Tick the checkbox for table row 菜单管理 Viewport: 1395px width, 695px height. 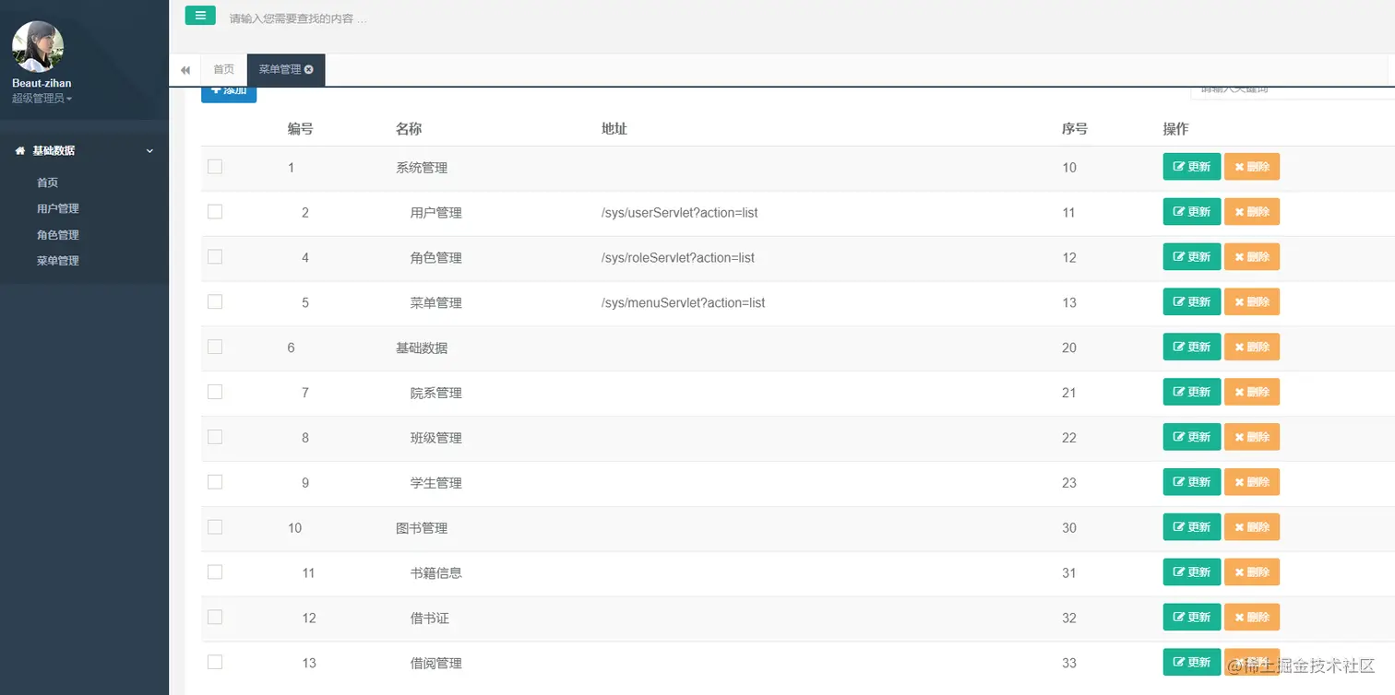(215, 301)
